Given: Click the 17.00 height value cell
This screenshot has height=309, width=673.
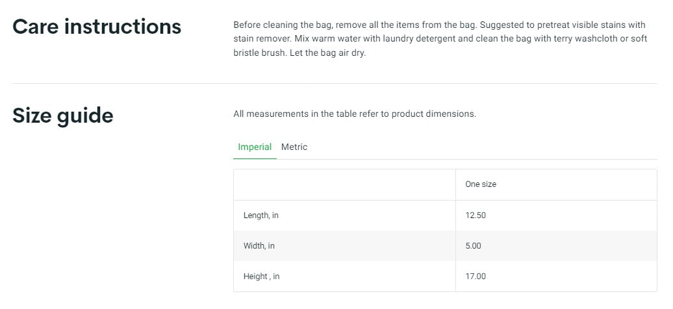Looking at the screenshot, I should (x=476, y=277).
